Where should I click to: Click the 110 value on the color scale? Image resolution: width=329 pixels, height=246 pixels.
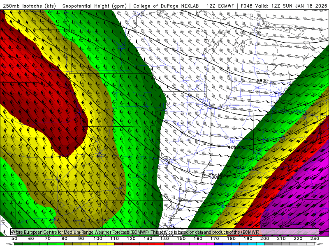tap(114, 239)
